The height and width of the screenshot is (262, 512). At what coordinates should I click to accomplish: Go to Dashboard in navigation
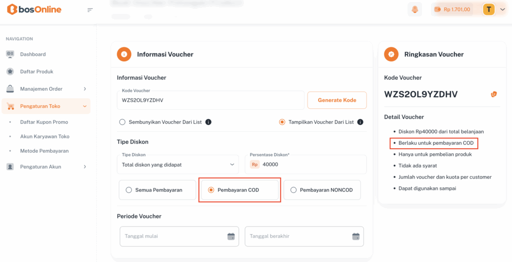click(32, 54)
